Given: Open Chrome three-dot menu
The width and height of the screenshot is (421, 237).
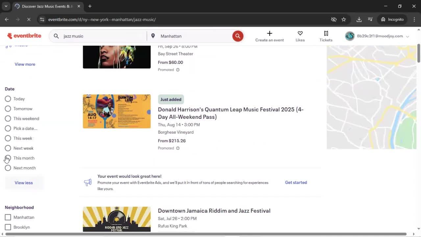Looking at the screenshot, I should (414, 19).
